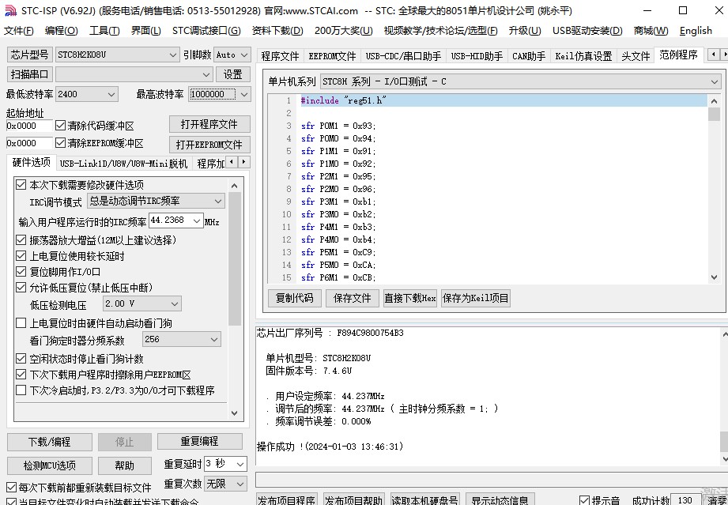The image size is (728, 505).
Task: Toggle 每次下载前都重新装载目标文件 checkbox
Action: (12, 488)
